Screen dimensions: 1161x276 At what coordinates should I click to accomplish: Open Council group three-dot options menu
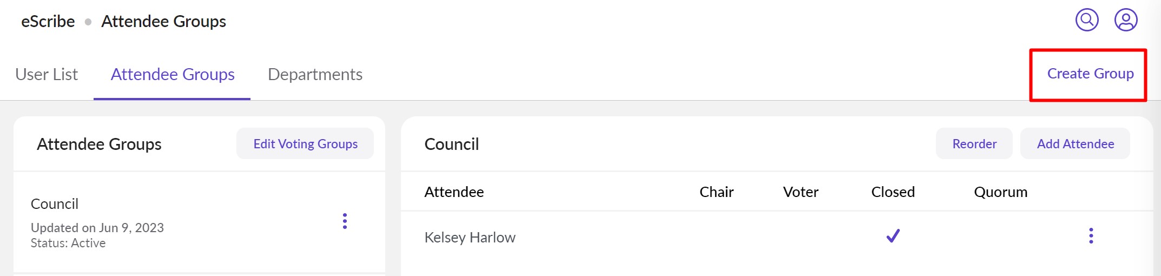[x=345, y=221]
